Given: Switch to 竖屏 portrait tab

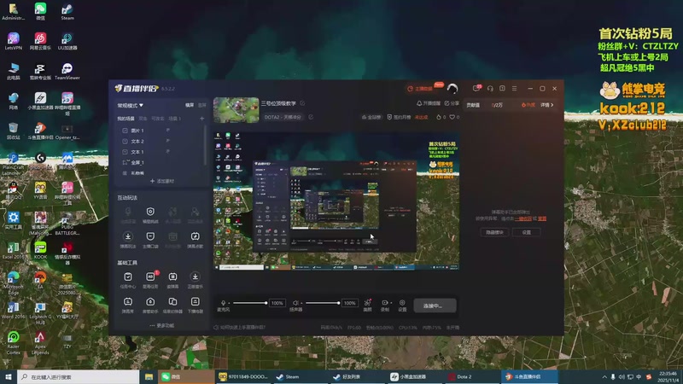Looking at the screenshot, I should pyautogui.click(x=202, y=105).
